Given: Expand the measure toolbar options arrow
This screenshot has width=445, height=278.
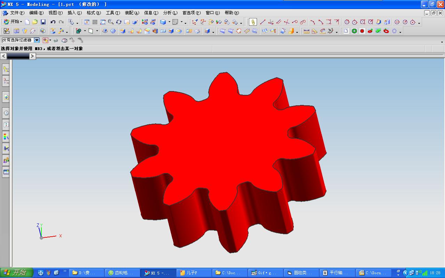Looking at the screenshot, I should tap(337, 32).
